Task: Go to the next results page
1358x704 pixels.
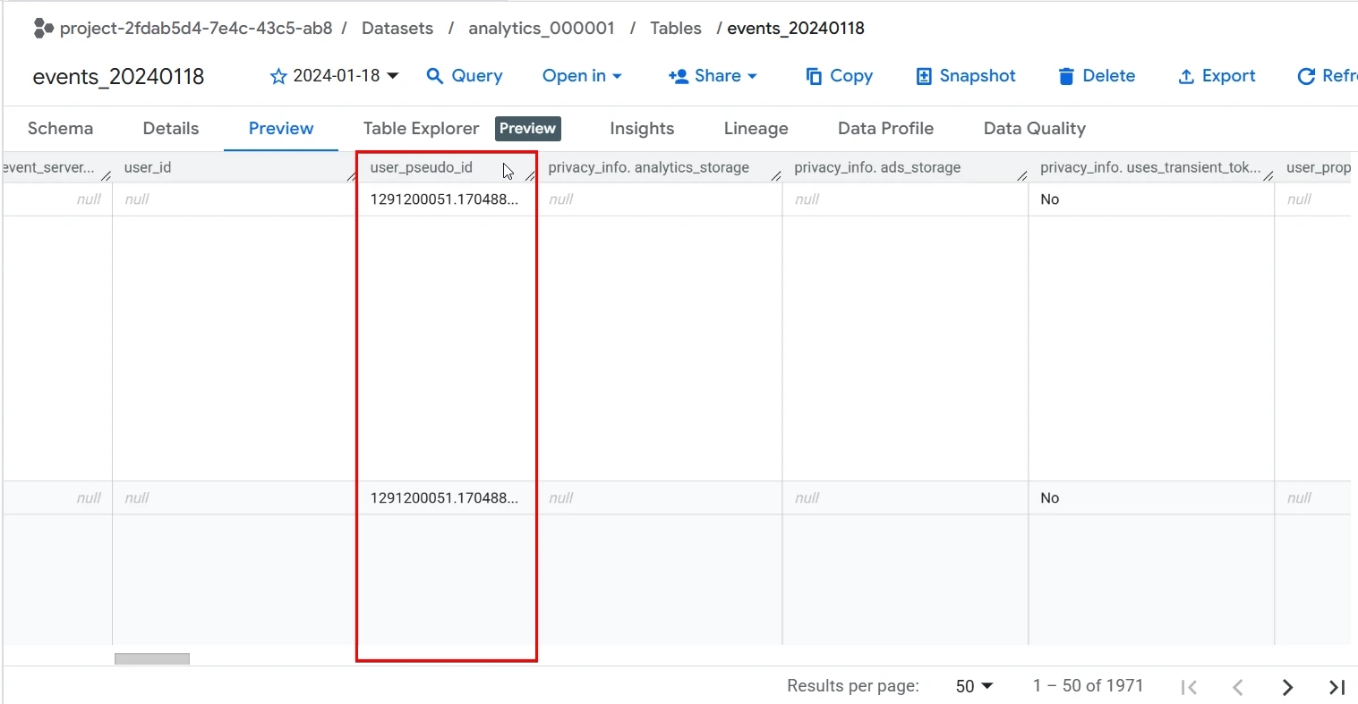Action: point(1287,687)
